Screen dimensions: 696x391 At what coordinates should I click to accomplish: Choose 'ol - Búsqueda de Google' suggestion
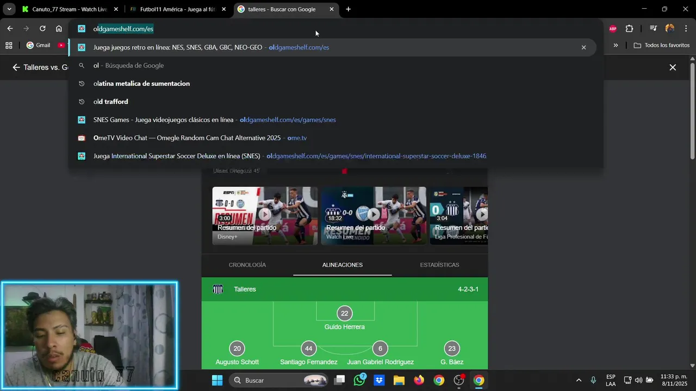[x=333, y=66]
